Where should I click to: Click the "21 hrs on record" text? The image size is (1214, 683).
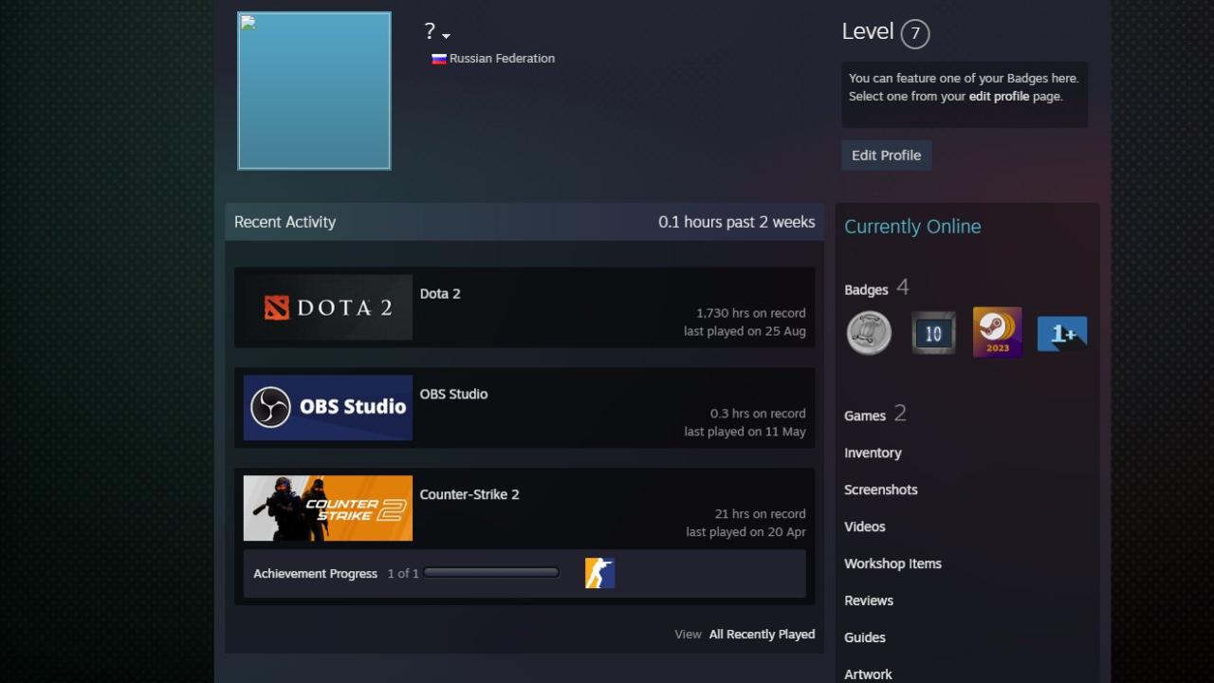click(x=761, y=514)
